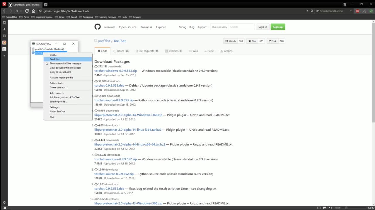
Task: Go to the browser home page
Action: point(33,11)
